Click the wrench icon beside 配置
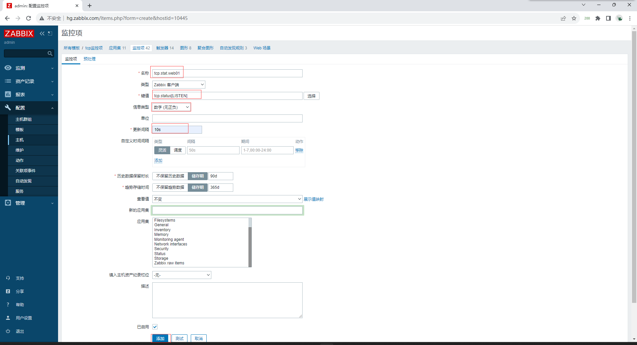 pyautogui.click(x=8, y=107)
